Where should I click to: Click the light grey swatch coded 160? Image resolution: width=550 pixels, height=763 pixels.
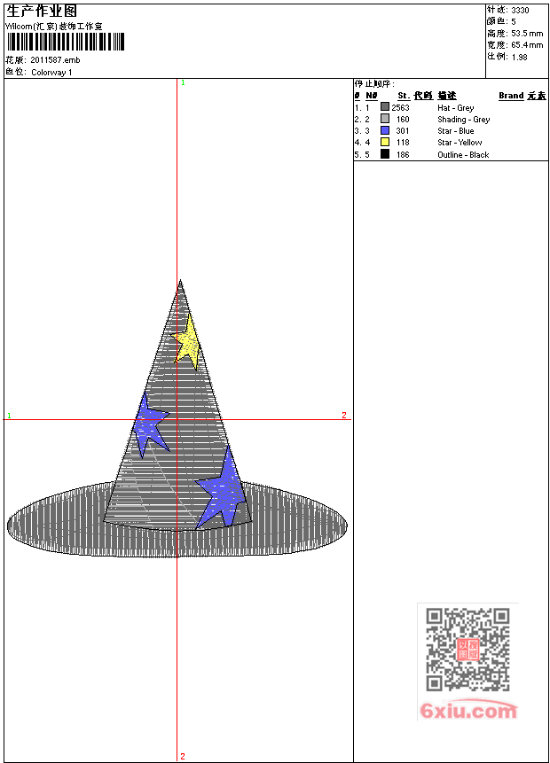(385, 119)
